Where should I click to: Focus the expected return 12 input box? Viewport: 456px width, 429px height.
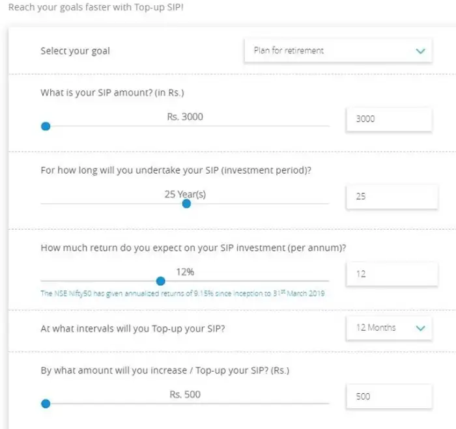[391, 274]
